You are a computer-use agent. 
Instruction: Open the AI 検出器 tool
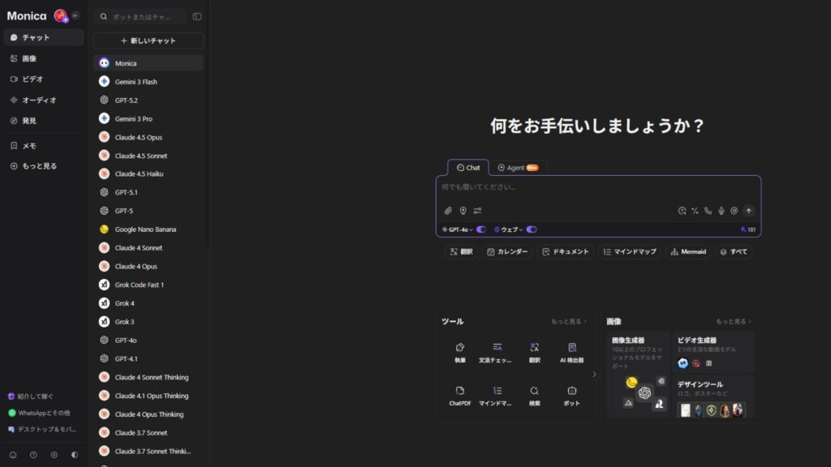571,352
